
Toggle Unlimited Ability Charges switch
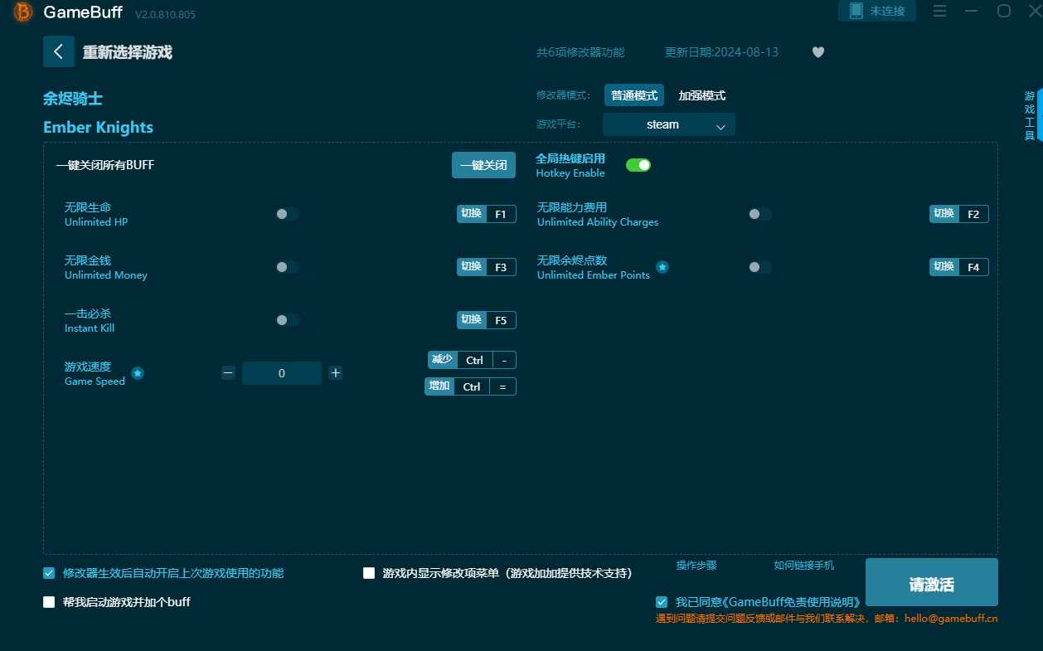click(x=760, y=214)
